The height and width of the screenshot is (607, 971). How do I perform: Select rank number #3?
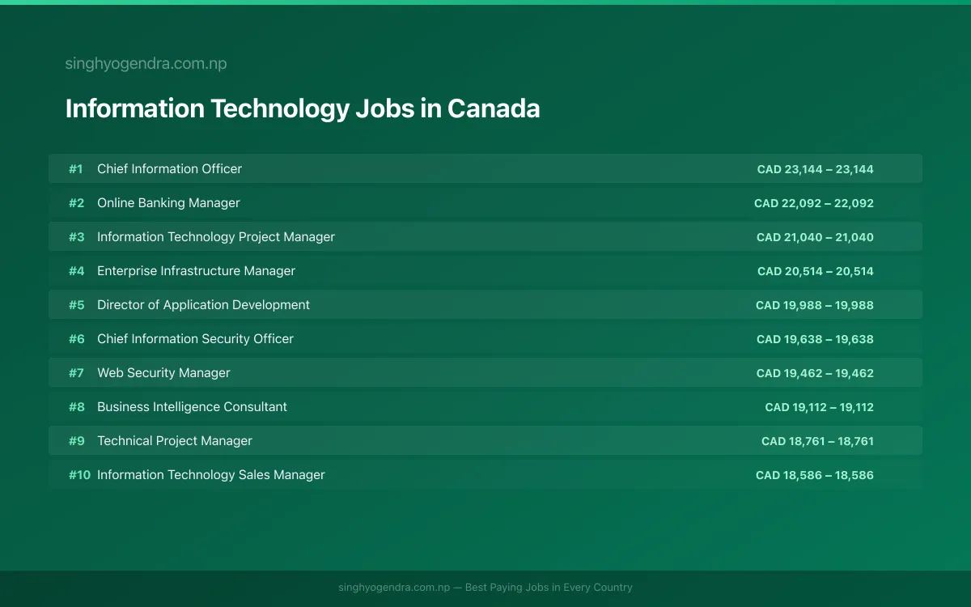click(x=76, y=237)
